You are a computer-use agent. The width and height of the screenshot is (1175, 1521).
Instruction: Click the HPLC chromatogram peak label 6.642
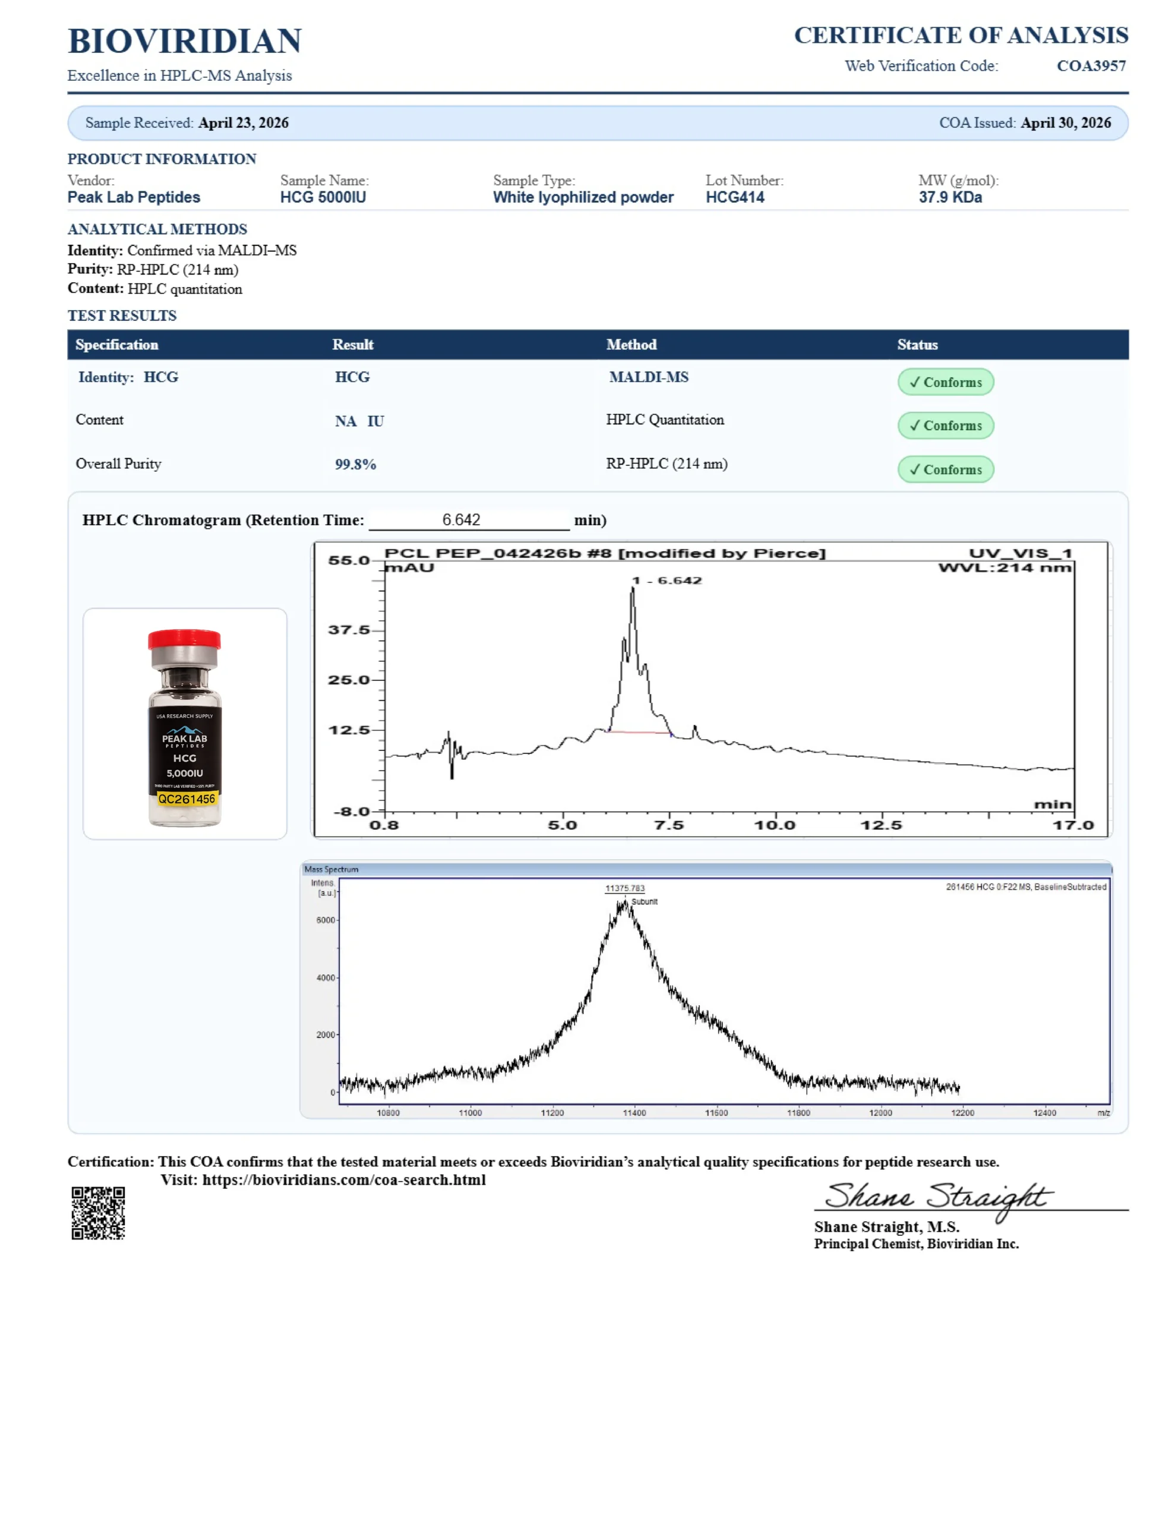tap(667, 580)
